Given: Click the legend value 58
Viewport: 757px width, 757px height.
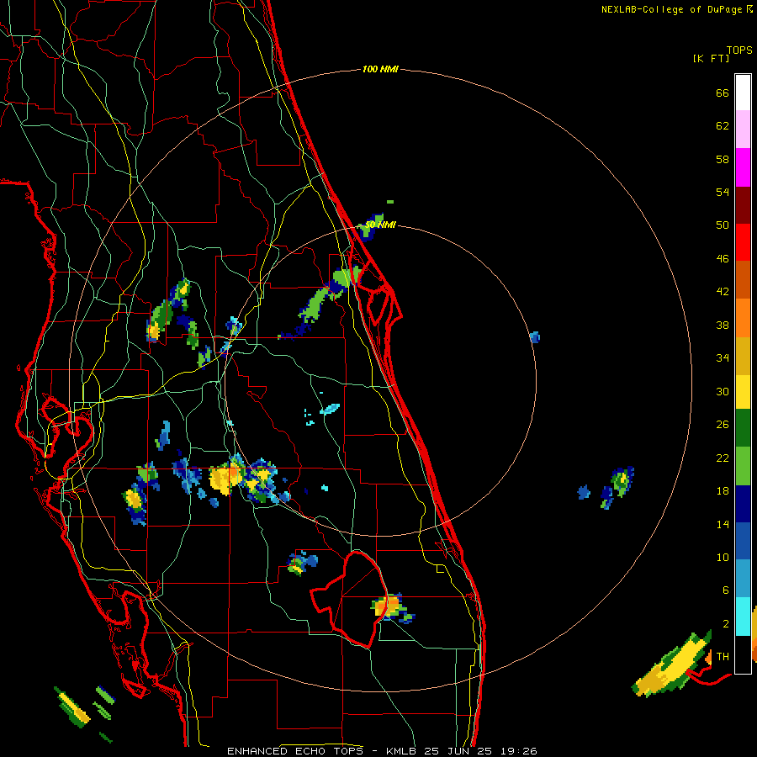Looking at the screenshot, I should tap(723, 159).
